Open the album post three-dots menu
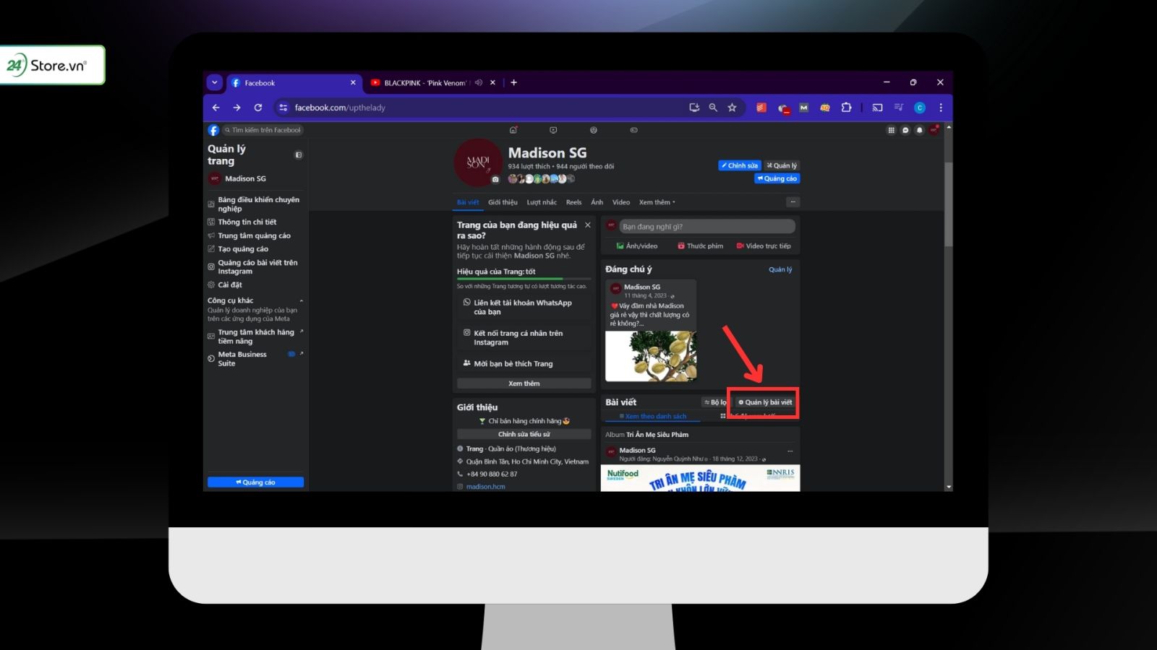This screenshot has width=1157, height=650. point(790,451)
